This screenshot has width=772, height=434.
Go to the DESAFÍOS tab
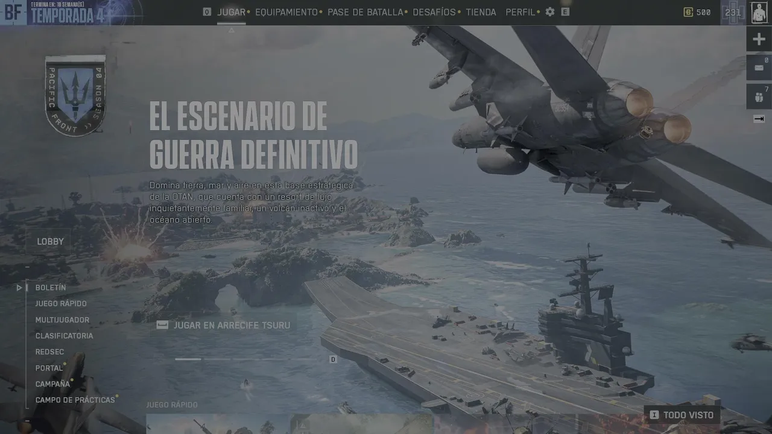pyautogui.click(x=434, y=12)
